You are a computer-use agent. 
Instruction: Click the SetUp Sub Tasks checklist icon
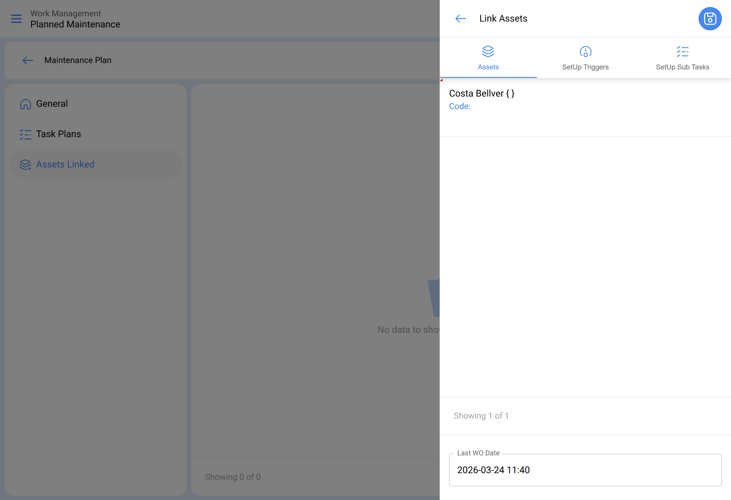click(x=682, y=52)
